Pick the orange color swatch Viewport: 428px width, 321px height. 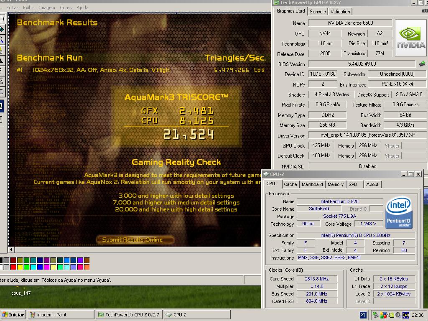click(x=87, y=267)
